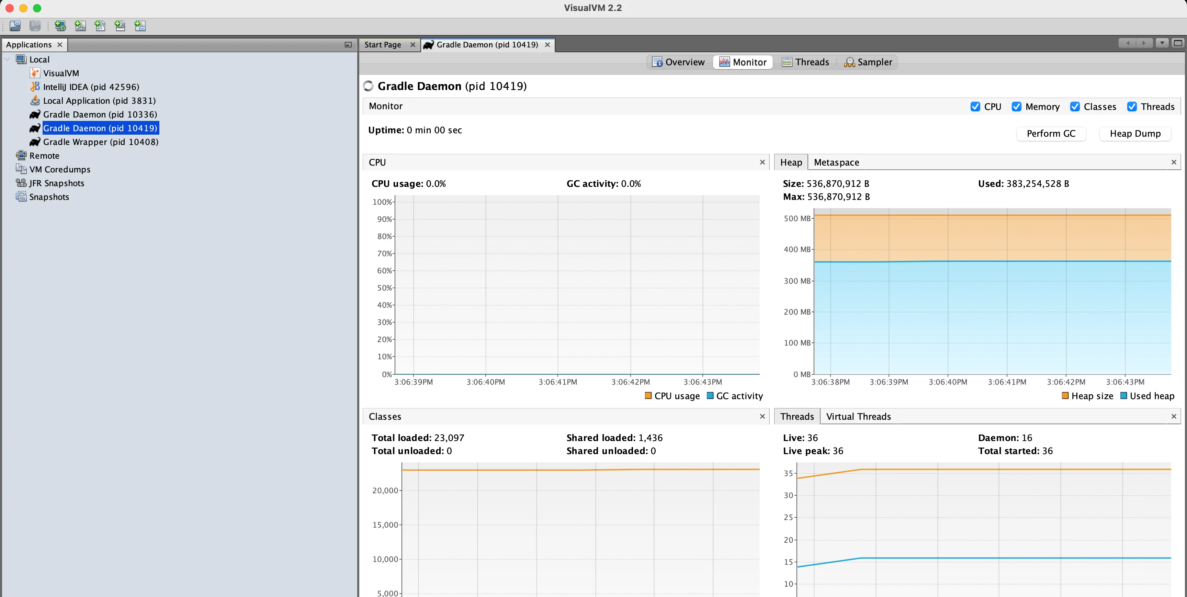Click the Heap Dump button
Viewport: 1187px width, 597px height.
click(1135, 134)
